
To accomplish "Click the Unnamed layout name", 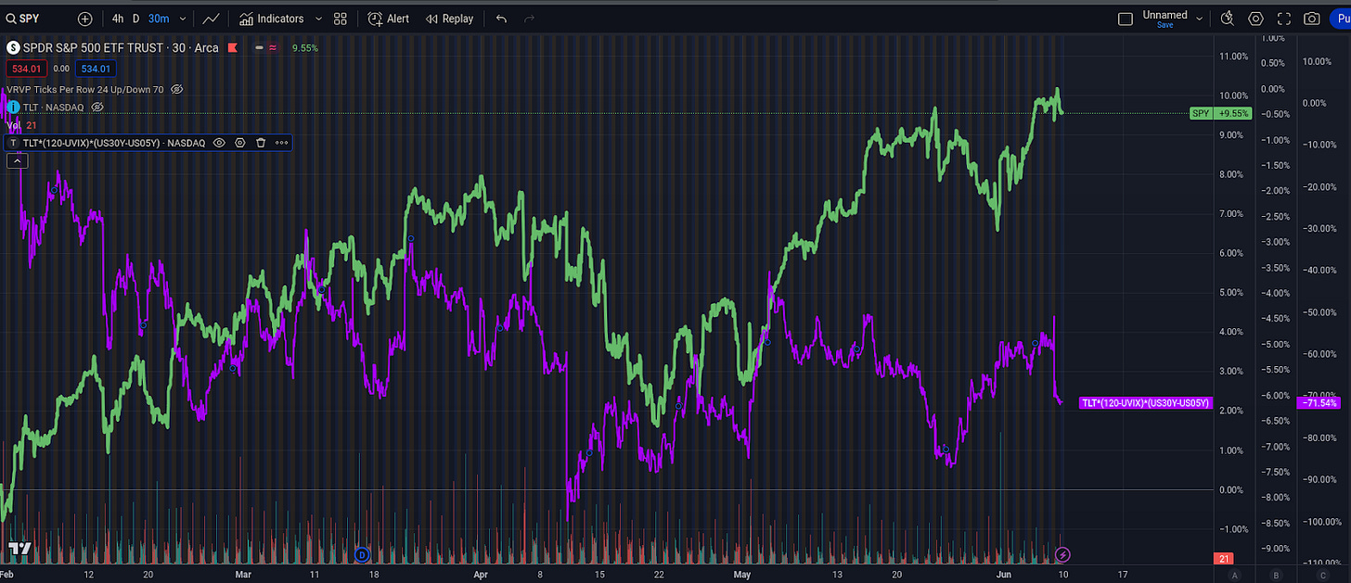I will tap(1164, 15).
